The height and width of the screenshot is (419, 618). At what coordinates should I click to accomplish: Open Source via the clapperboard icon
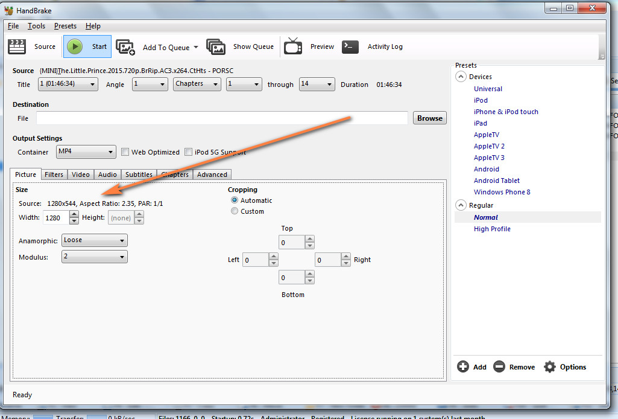16,46
